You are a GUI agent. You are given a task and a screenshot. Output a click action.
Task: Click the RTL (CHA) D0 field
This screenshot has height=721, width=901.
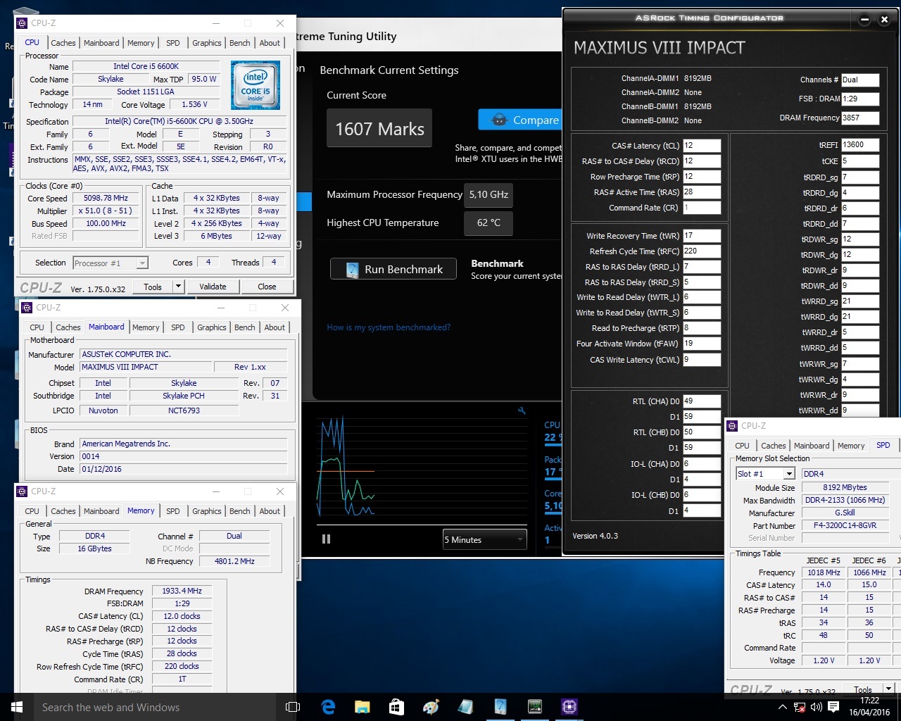click(x=702, y=401)
